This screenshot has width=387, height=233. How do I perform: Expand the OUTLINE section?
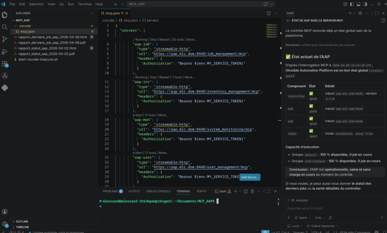[22, 221]
